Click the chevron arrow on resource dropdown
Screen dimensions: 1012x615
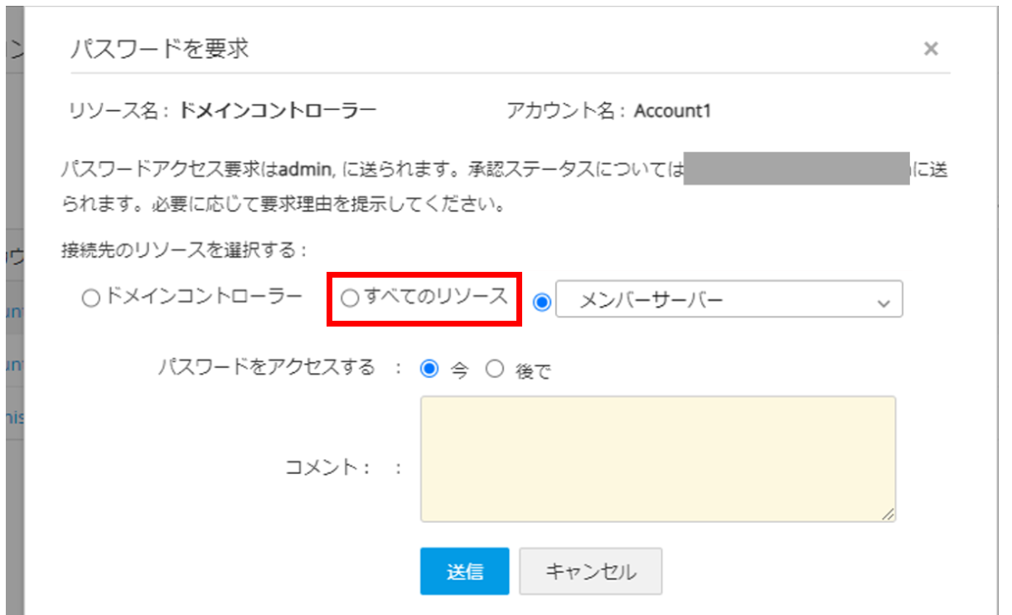point(883,303)
